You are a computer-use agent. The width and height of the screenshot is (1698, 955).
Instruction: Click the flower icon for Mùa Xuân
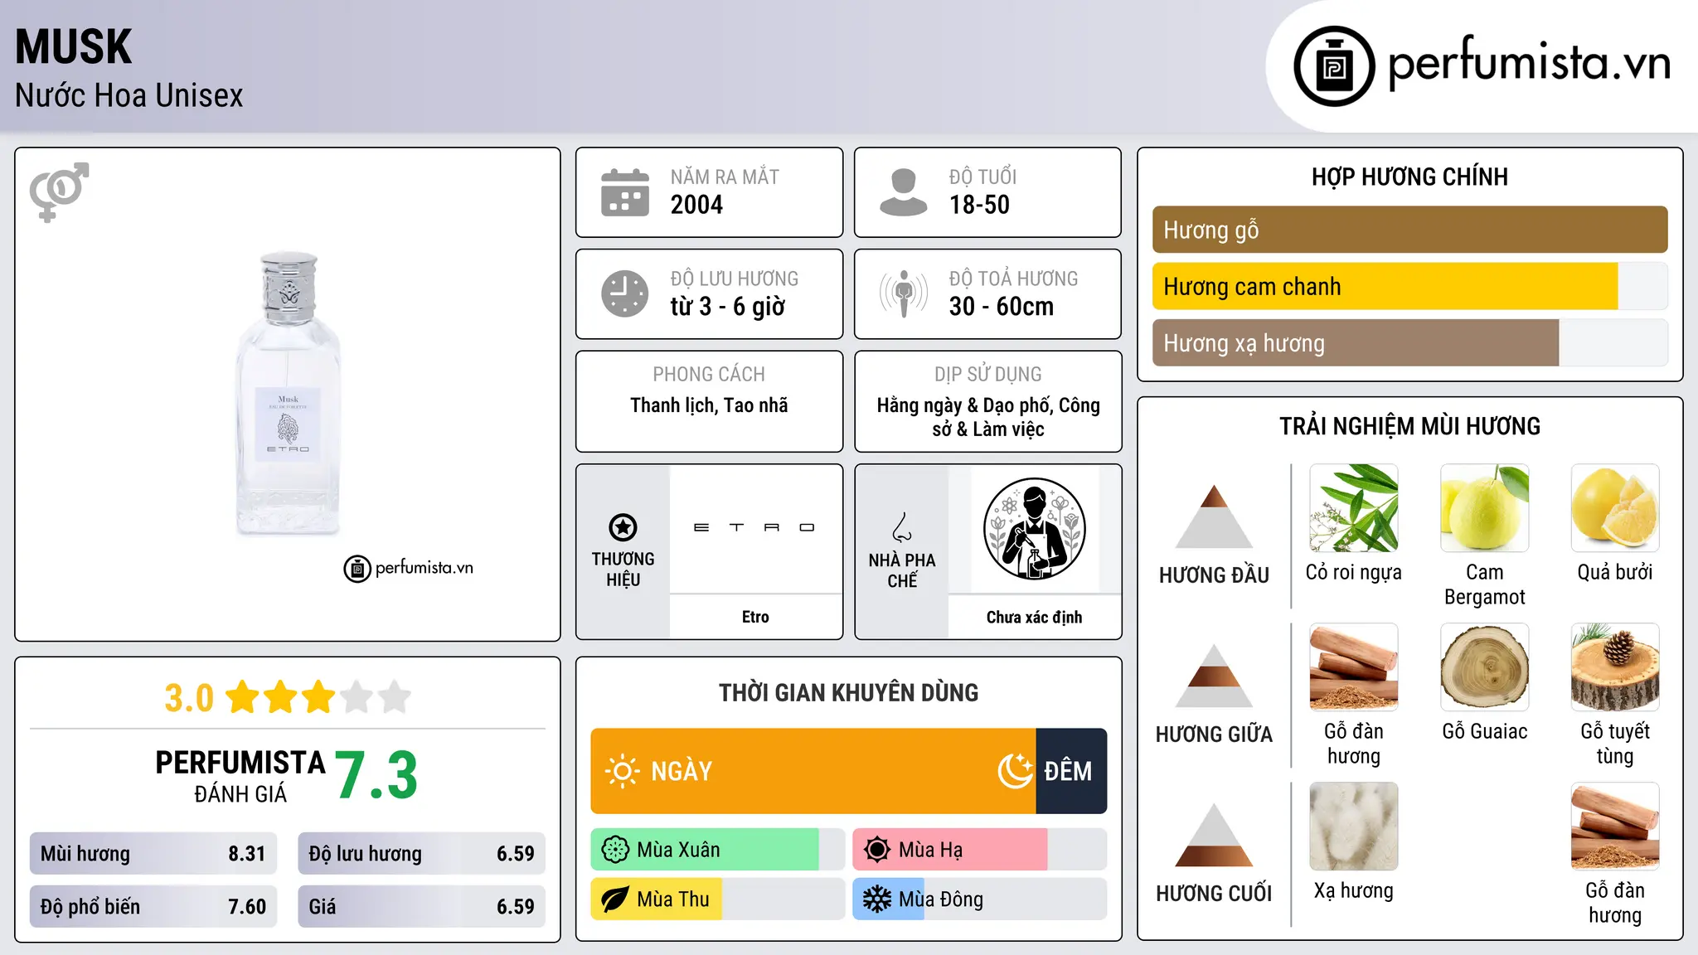click(x=615, y=850)
